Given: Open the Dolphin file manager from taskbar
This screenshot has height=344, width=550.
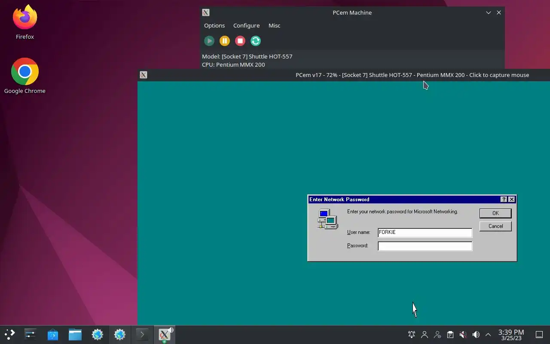Looking at the screenshot, I should [x=75, y=335].
